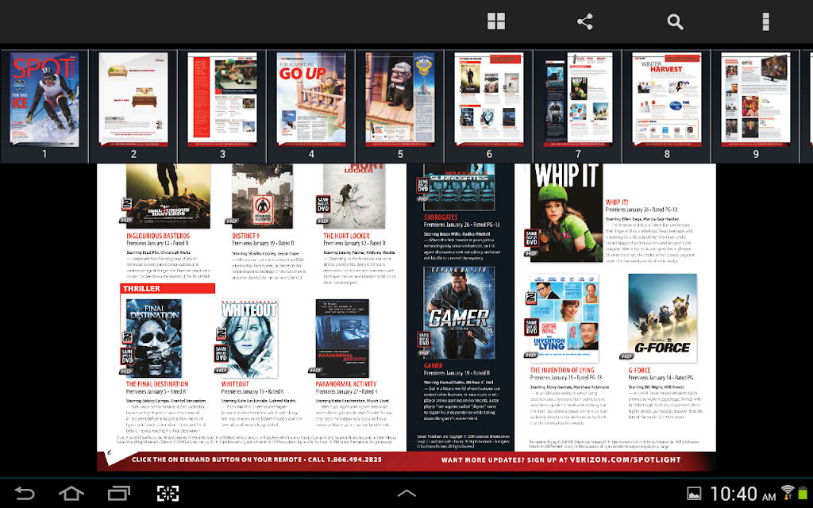This screenshot has height=508, width=813.
Task: Tap the Wi-Fi signal icon
Action: click(x=788, y=492)
